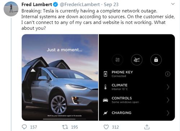Retweet the Fred Lambert tweet
Image resolution: width=180 pixels, height=131 pixels.
tap(65, 127)
